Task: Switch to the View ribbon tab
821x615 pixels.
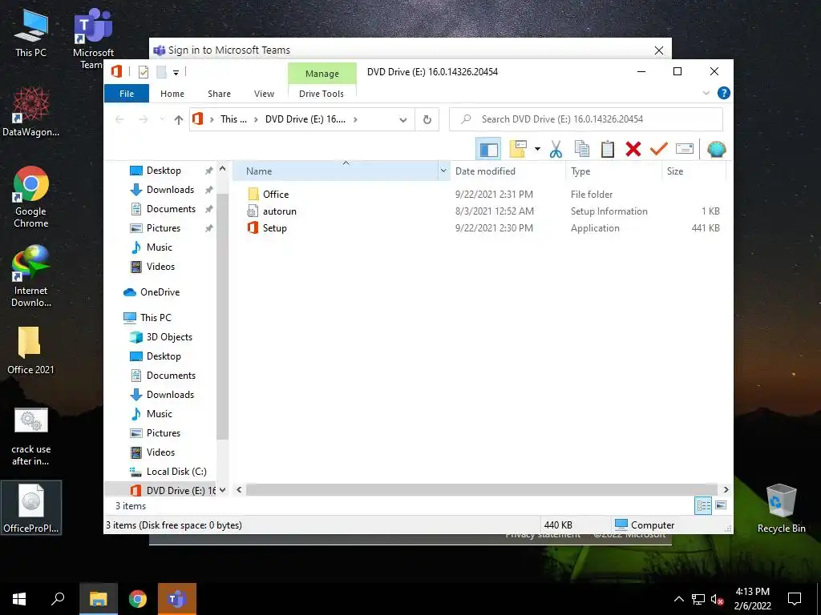Action: click(264, 94)
